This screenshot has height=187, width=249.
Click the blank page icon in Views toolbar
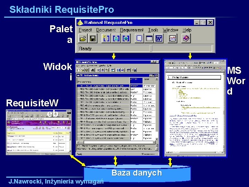coord(79,70)
